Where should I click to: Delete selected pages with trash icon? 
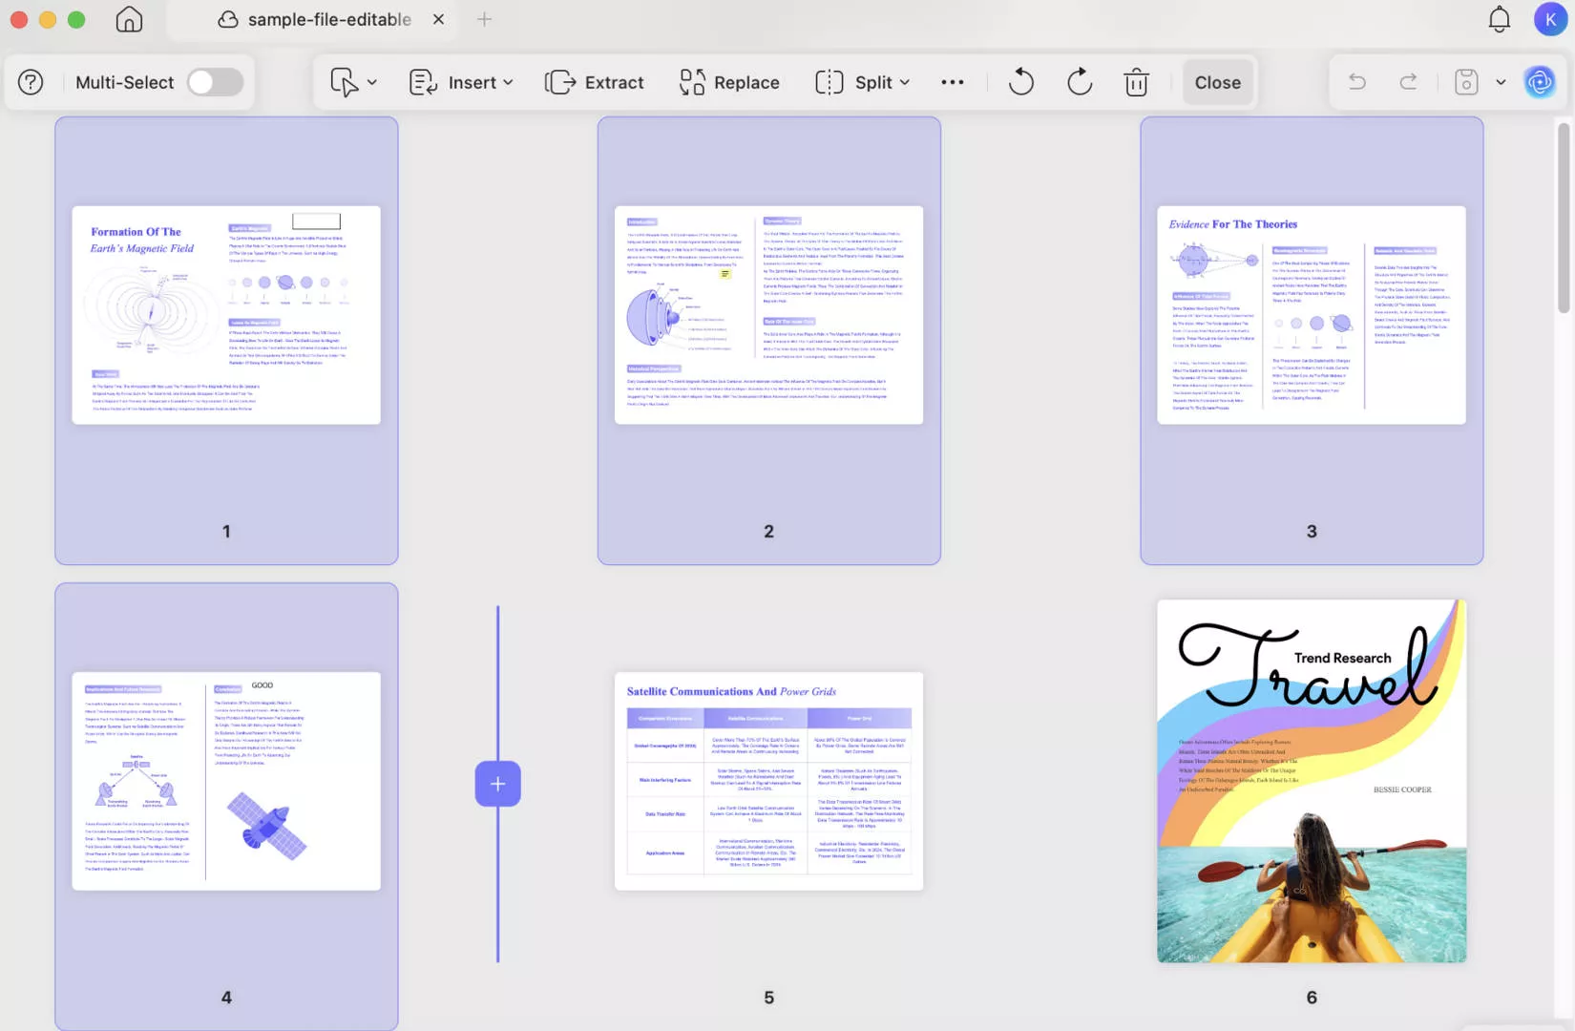click(1136, 82)
